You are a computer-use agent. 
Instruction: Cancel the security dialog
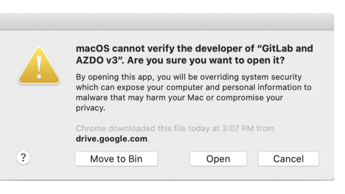289,159
